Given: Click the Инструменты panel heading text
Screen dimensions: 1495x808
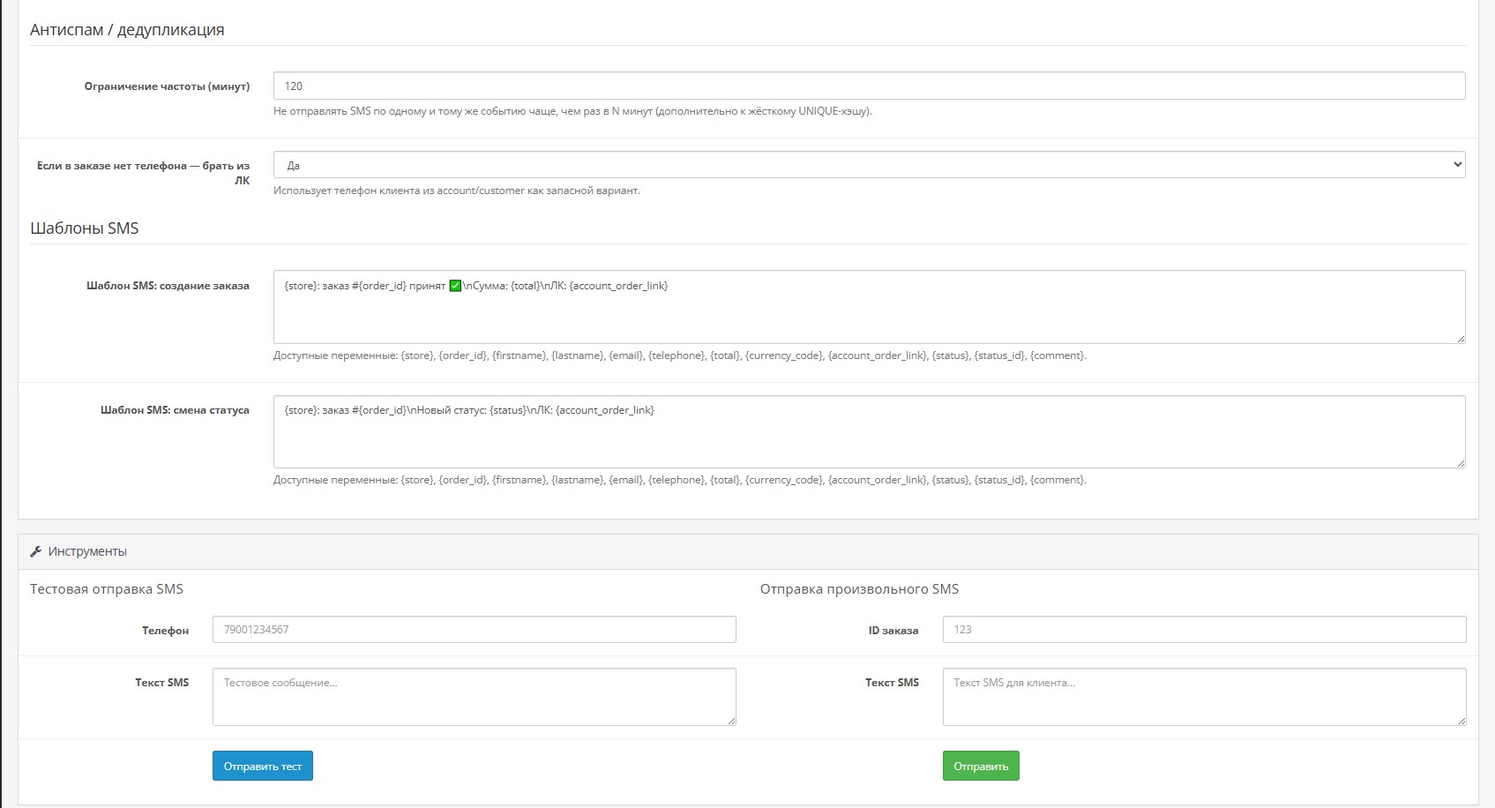Looking at the screenshot, I should tap(87, 551).
